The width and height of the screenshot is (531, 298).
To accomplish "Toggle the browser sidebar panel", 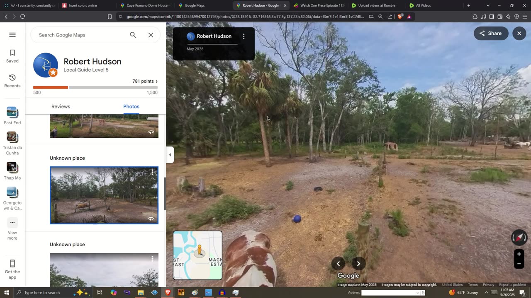I will coord(492,17).
